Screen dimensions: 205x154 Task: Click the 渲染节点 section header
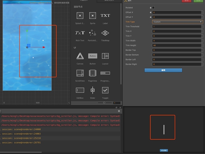tap(78, 7)
